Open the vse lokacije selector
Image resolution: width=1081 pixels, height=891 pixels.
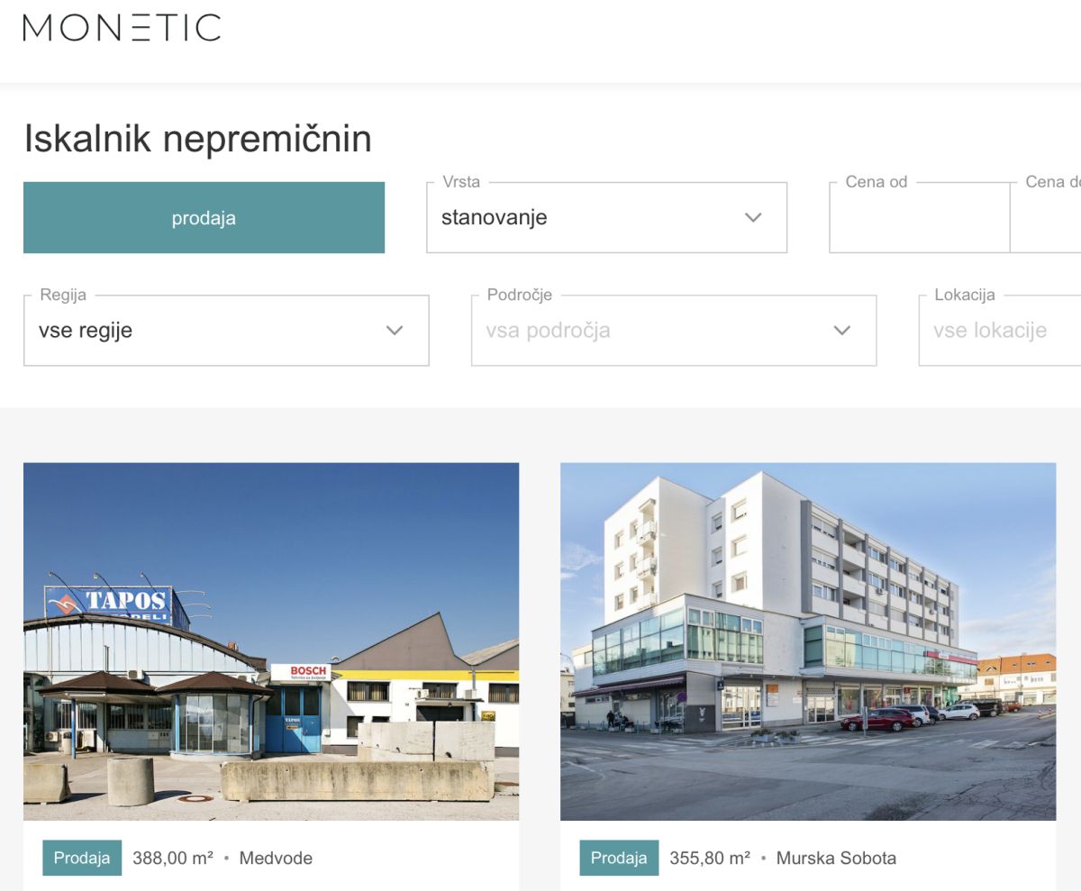click(x=1000, y=331)
